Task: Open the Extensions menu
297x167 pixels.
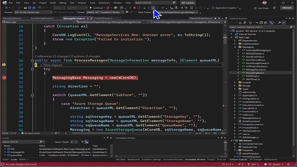Action: click(x=104, y=3)
